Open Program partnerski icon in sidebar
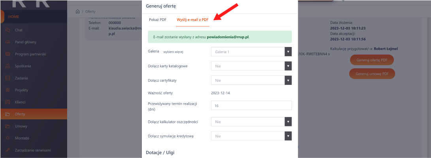Screen dimensions: 431x158 tap(8, 54)
